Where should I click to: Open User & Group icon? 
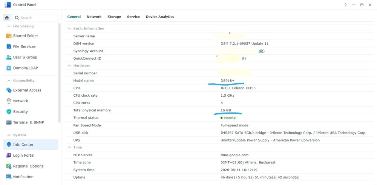[9, 57]
